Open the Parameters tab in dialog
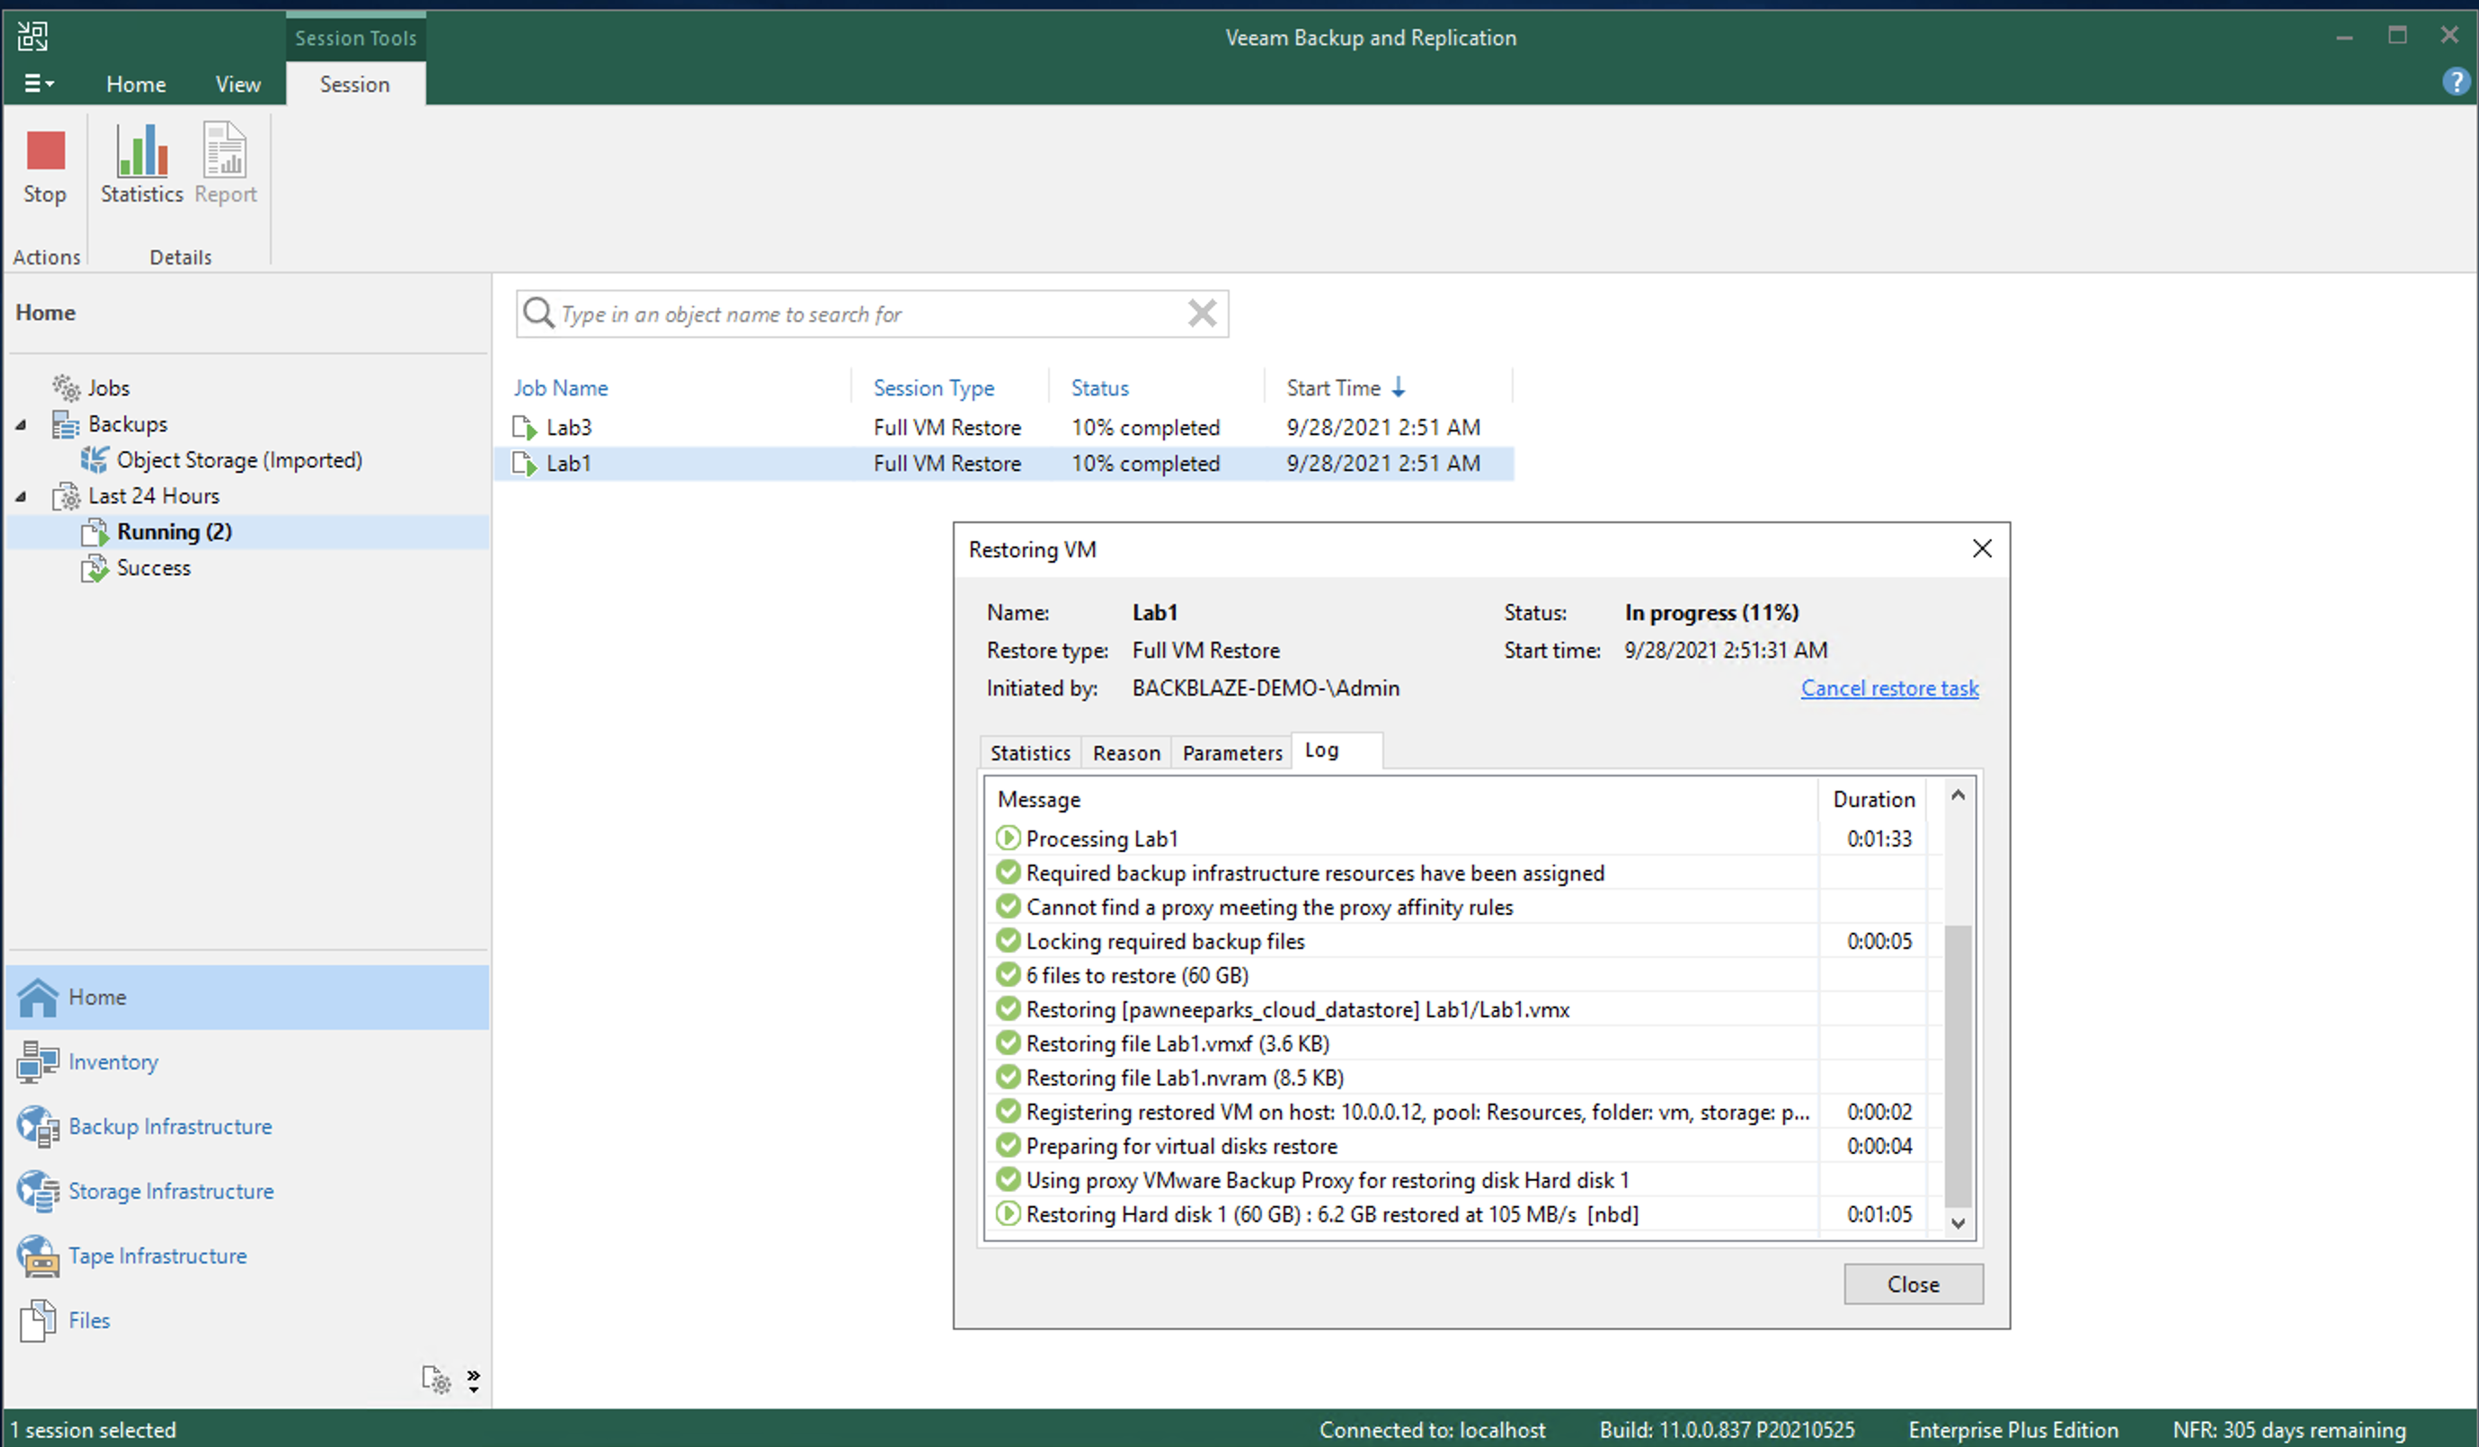This screenshot has width=2479, height=1447. click(1231, 752)
